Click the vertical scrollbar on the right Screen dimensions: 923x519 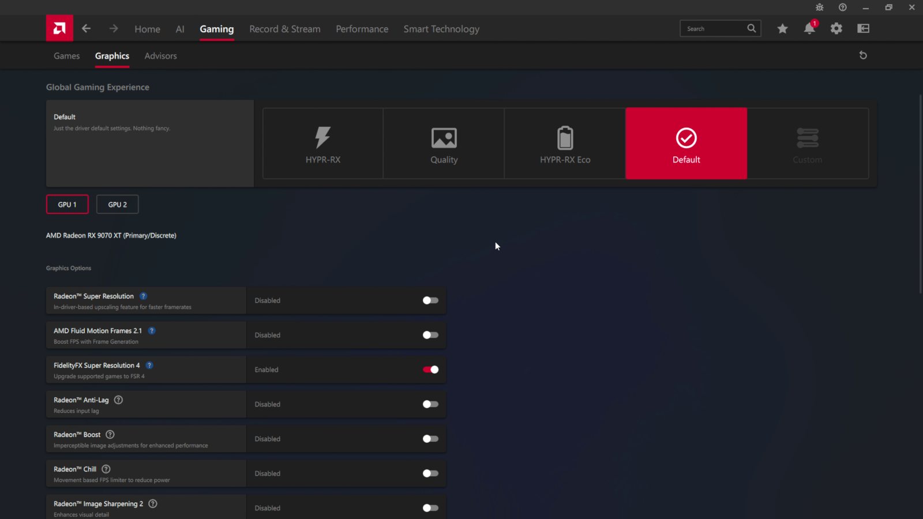tap(920, 194)
